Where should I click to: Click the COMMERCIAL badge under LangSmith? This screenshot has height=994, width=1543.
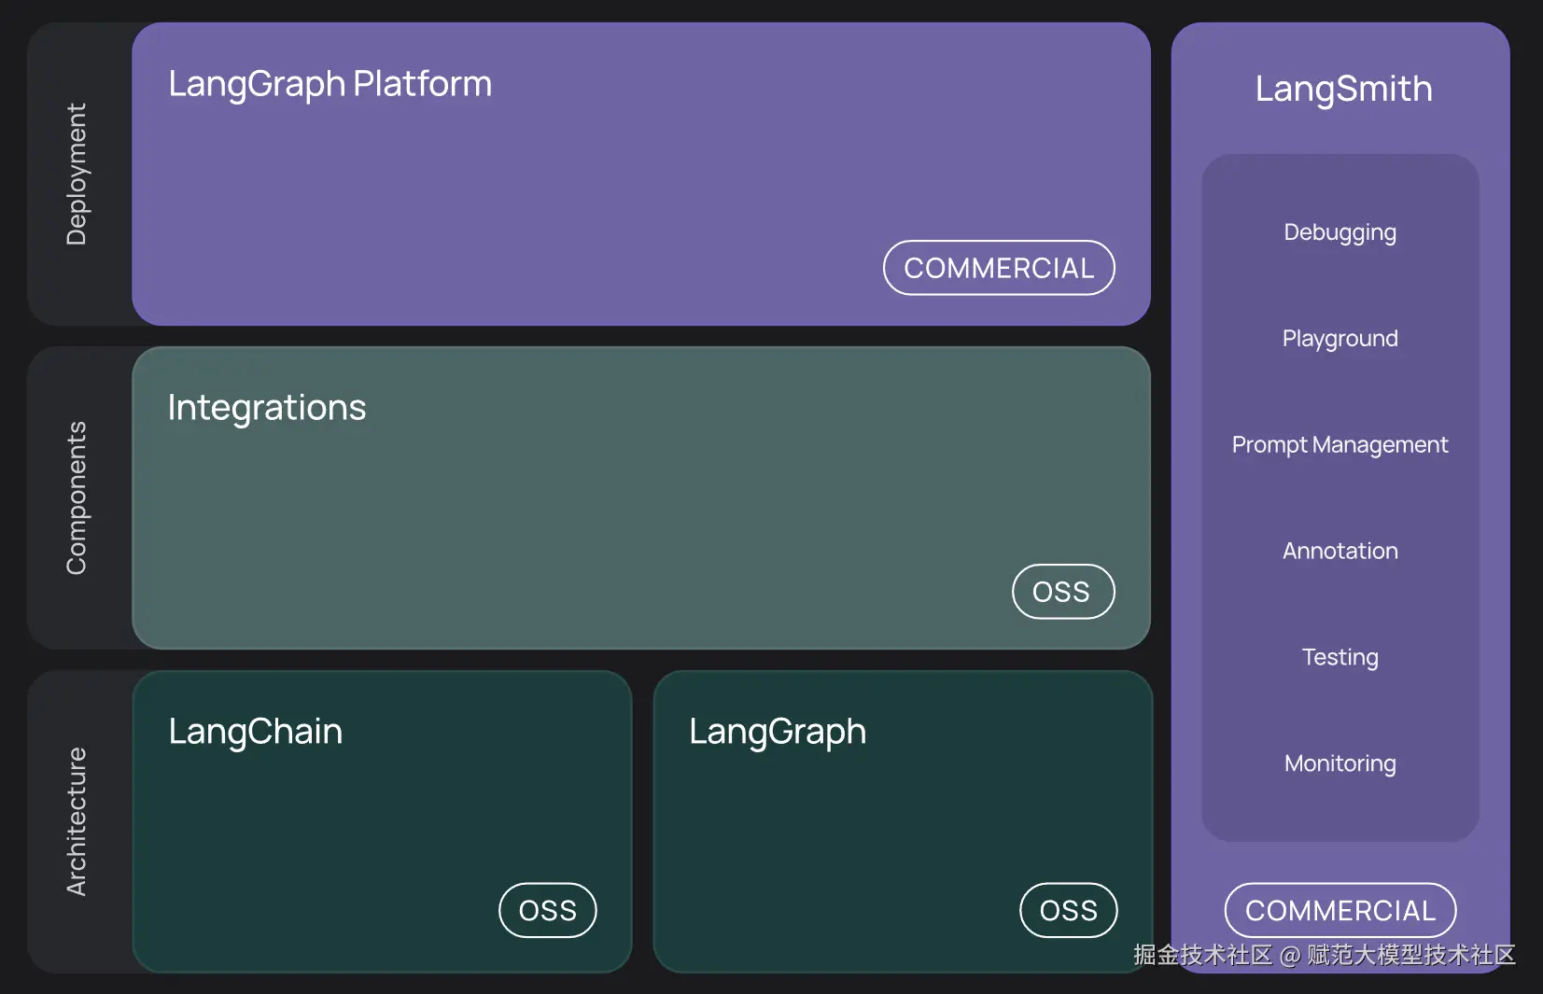(x=1340, y=910)
